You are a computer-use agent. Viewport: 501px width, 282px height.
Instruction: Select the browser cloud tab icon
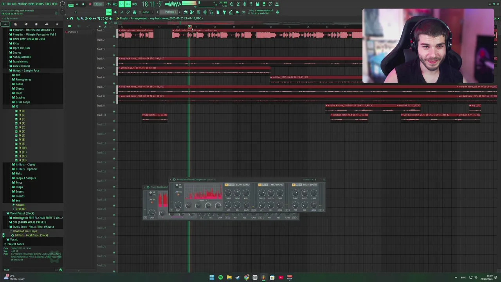pyautogui.click(x=47, y=24)
